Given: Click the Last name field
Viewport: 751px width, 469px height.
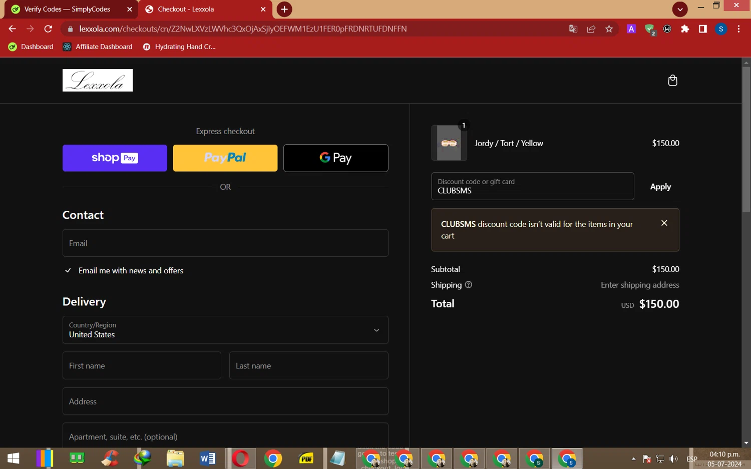Looking at the screenshot, I should click(308, 365).
